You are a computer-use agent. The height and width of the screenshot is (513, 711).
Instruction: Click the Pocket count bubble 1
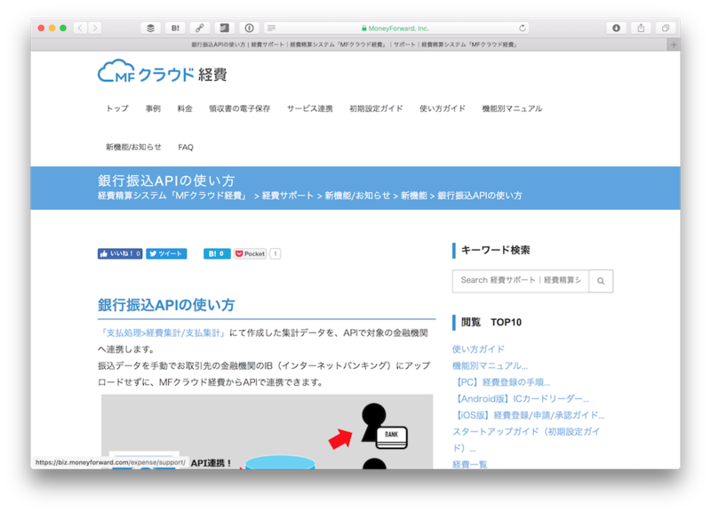point(276,253)
